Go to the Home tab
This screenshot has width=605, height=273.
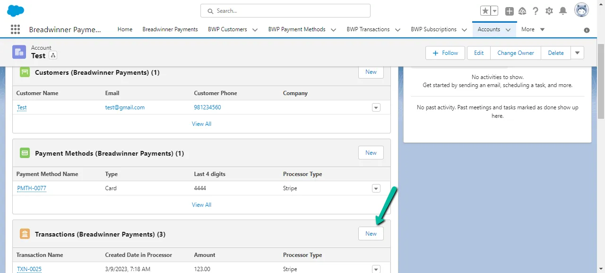125,29
